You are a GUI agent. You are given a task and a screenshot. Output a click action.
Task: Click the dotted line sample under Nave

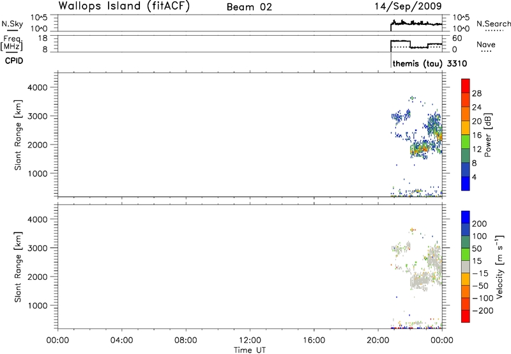(x=487, y=51)
